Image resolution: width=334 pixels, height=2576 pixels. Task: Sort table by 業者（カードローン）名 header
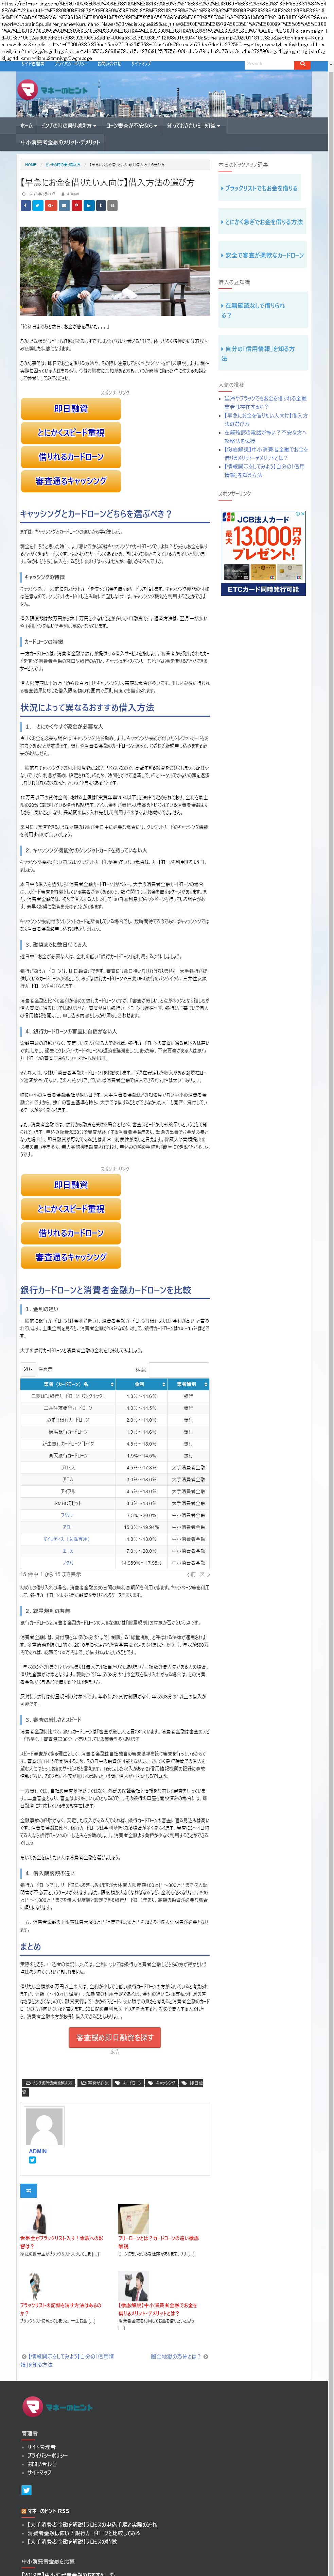(69, 1384)
